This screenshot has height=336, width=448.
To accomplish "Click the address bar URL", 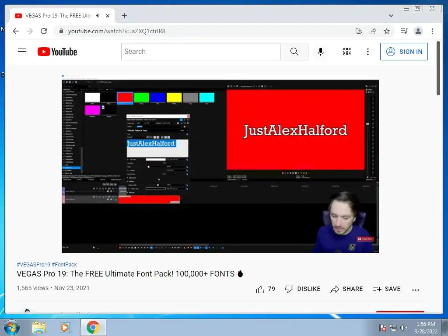I will pyautogui.click(x=116, y=31).
